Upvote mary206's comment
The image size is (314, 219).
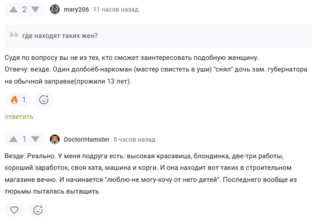(x=13, y=9)
